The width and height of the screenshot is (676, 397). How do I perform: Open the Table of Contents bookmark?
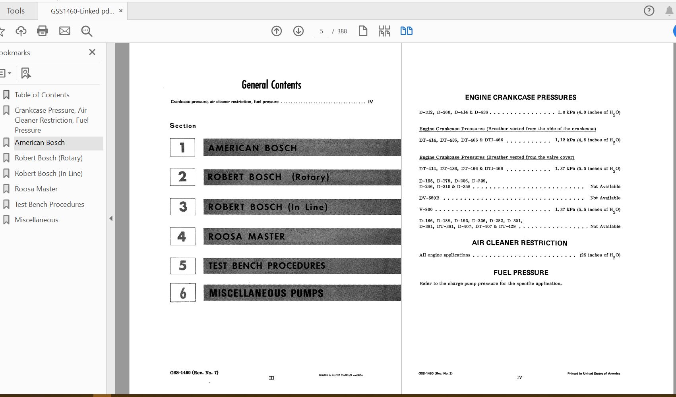[42, 95]
